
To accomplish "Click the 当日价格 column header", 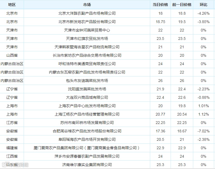I will point(160,5).
